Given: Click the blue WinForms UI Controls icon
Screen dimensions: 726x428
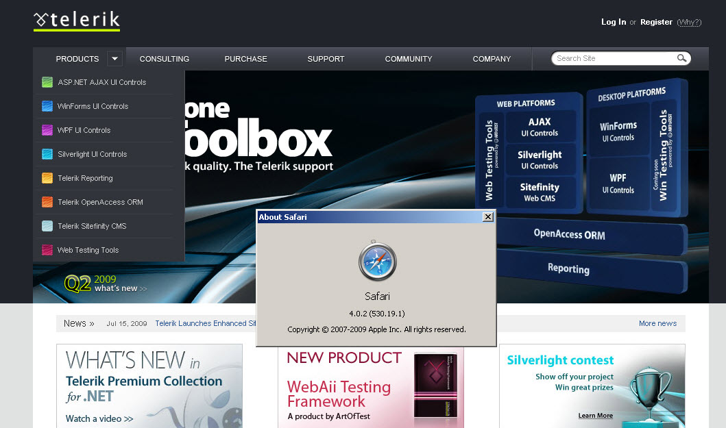Looking at the screenshot, I should pyautogui.click(x=47, y=106).
